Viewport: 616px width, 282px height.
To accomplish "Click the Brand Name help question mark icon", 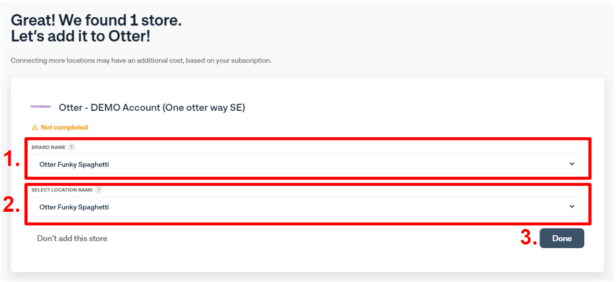I will coord(71,147).
